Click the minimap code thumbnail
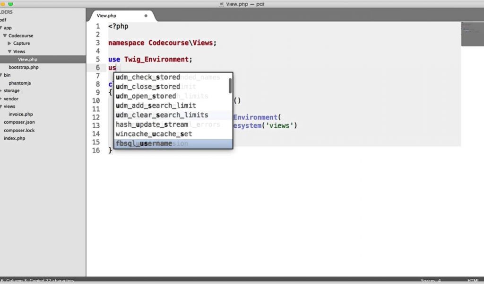This screenshot has width=484, height=284. [472, 34]
